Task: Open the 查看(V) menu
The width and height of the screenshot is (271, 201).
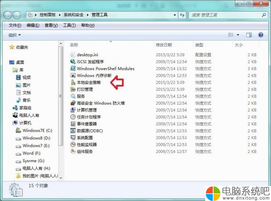Action: tap(51, 25)
